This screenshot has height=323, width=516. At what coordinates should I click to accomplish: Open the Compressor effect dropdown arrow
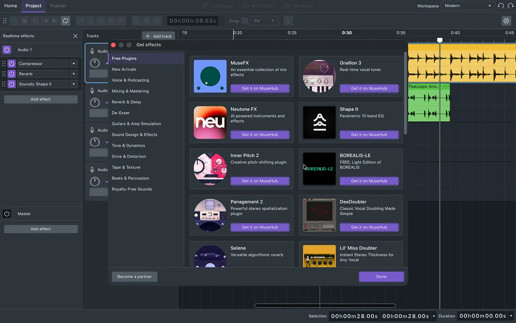[x=74, y=64]
